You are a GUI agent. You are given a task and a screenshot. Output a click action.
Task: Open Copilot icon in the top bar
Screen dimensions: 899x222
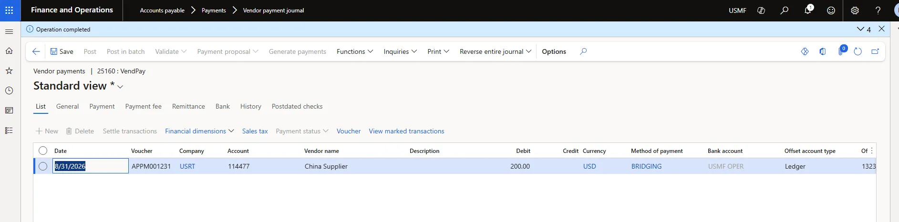point(761,10)
